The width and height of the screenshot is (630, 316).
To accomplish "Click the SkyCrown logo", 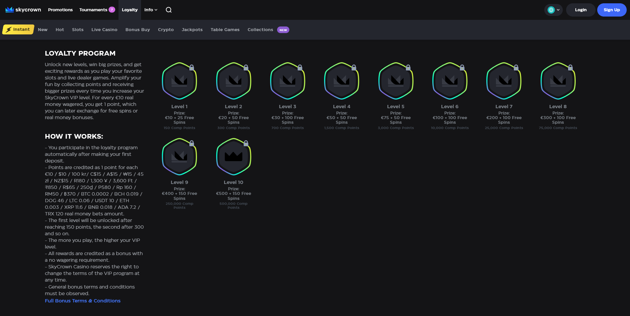I will point(23,10).
